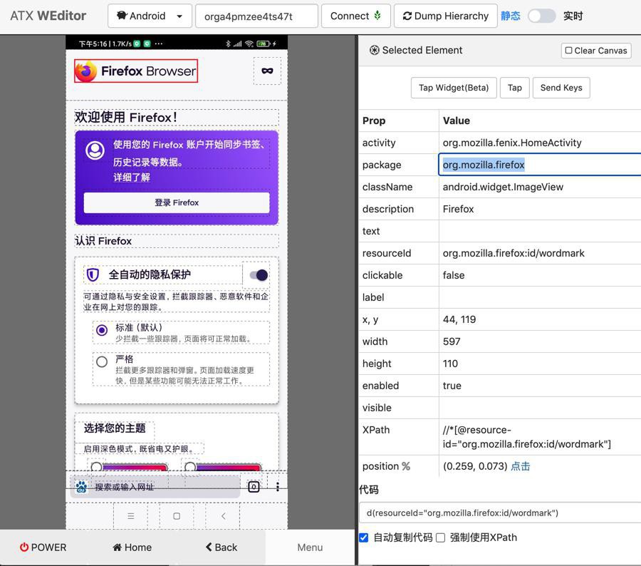Screen dimensions: 641x566
Task: Click the POWER button at bottom
Action: (x=43, y=547)
